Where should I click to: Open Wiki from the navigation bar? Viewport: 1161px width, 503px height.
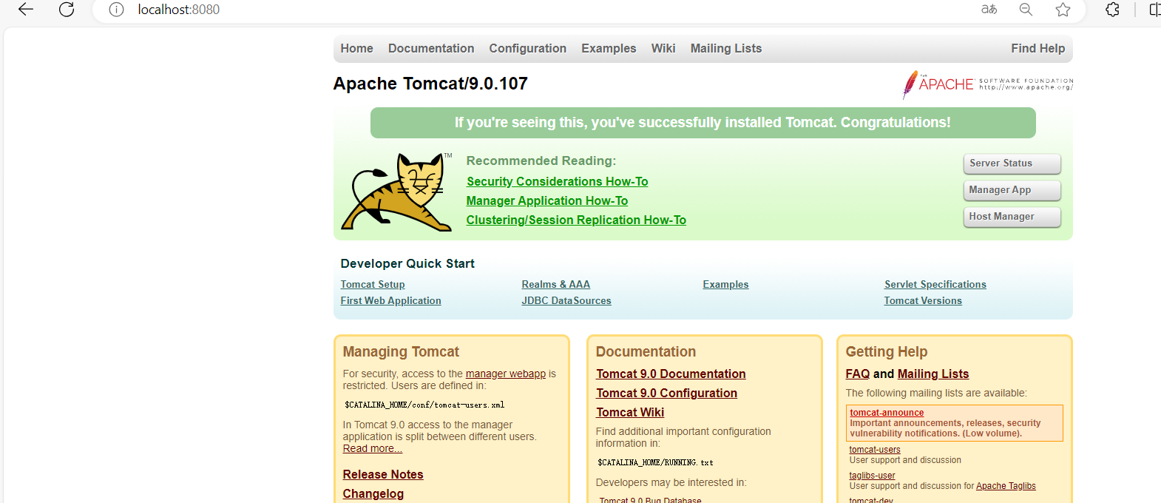coord(663,48)
